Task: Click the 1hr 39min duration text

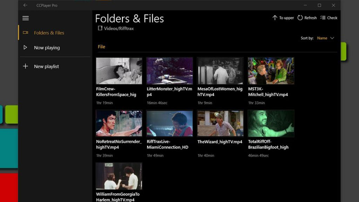Action: [104, 155]
